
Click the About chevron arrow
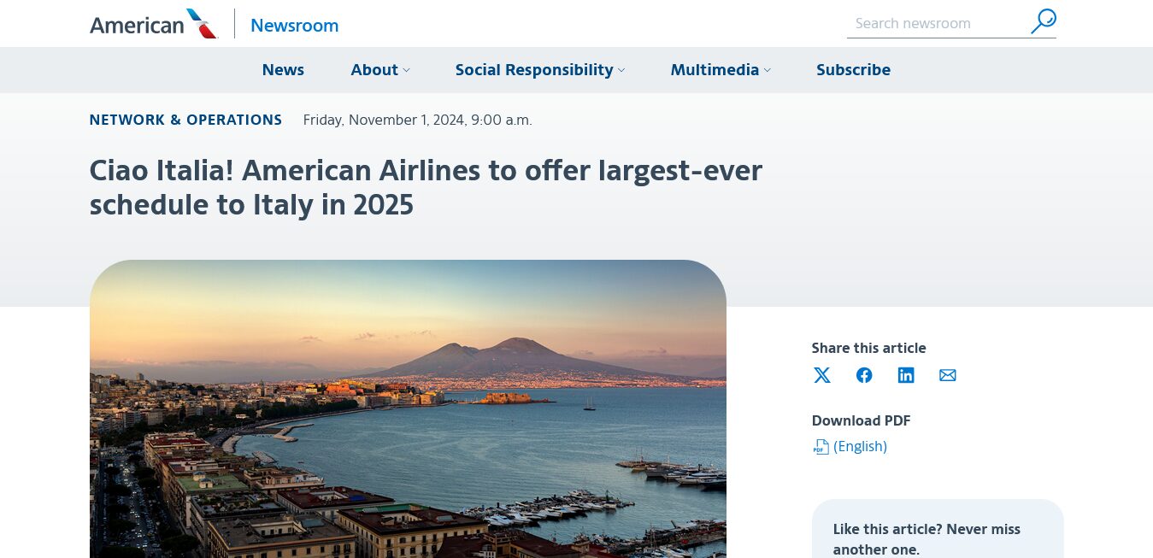(x=407, y=70)
